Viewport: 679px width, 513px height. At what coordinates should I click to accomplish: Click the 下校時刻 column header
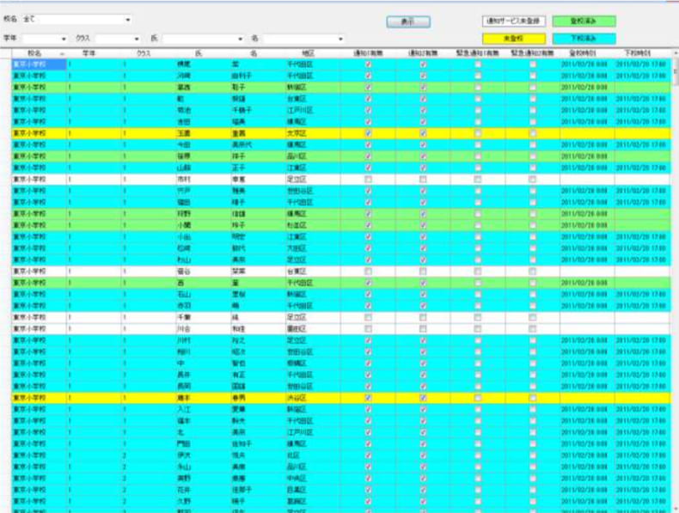641,53
